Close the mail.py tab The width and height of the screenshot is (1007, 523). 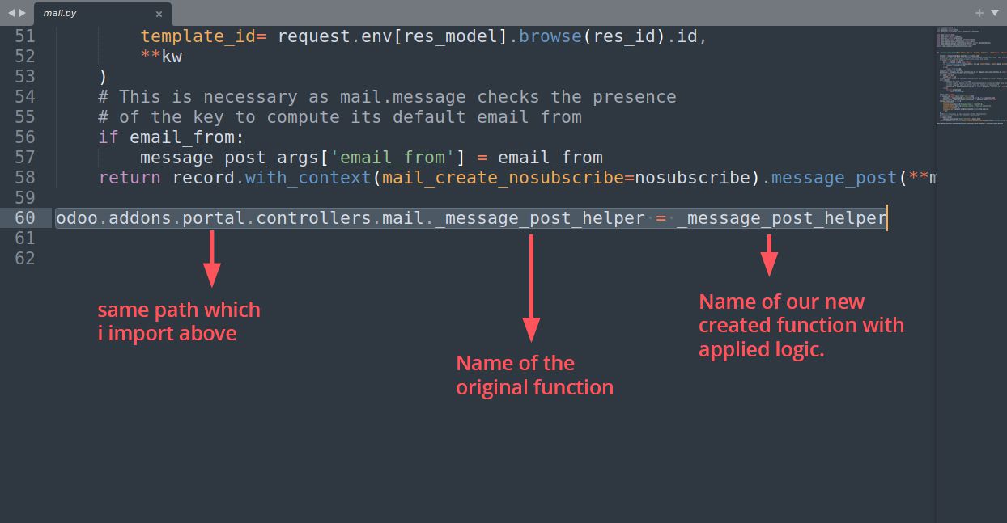click(159, 14)
